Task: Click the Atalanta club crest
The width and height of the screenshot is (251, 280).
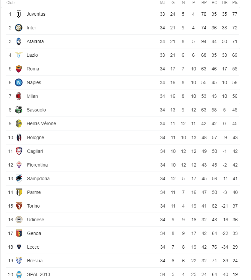Action: point(19,41)
